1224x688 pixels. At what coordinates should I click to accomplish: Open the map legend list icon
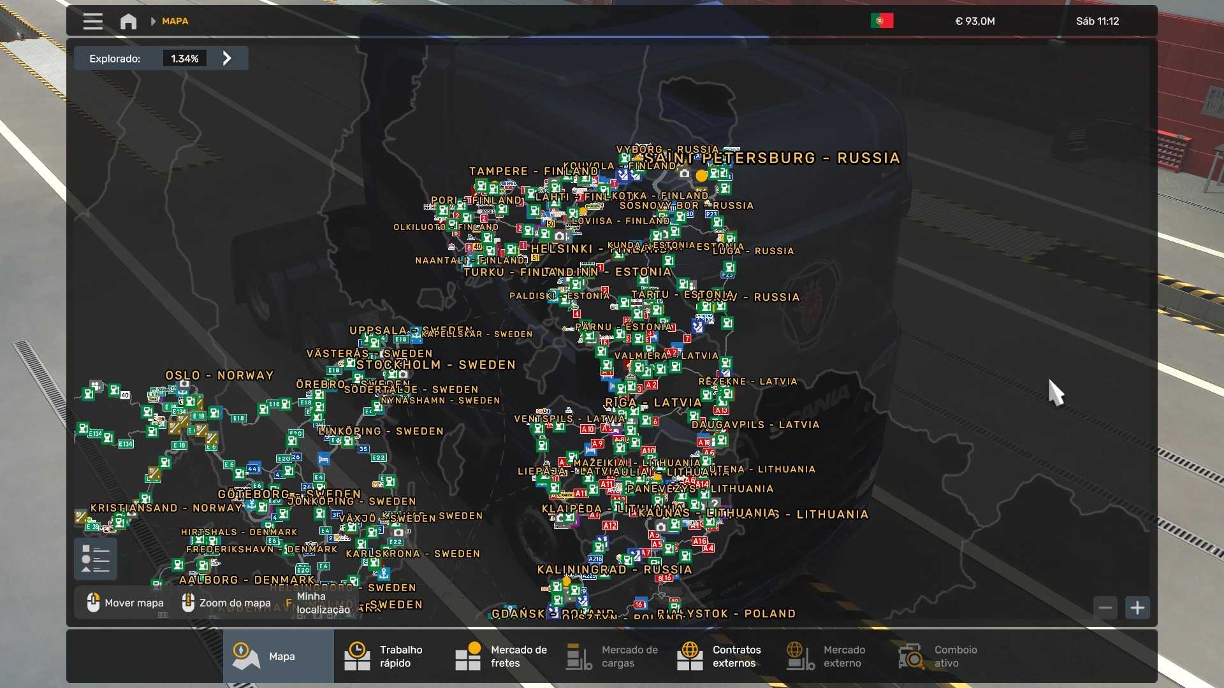tap(96, 559)
